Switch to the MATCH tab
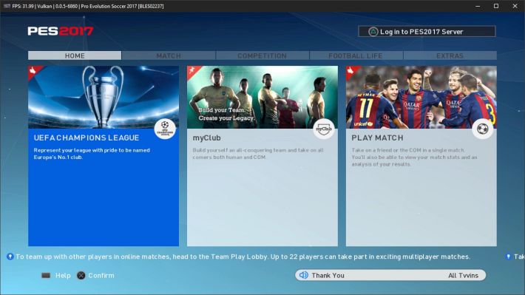The image size is (525, 295). point(169,55)
